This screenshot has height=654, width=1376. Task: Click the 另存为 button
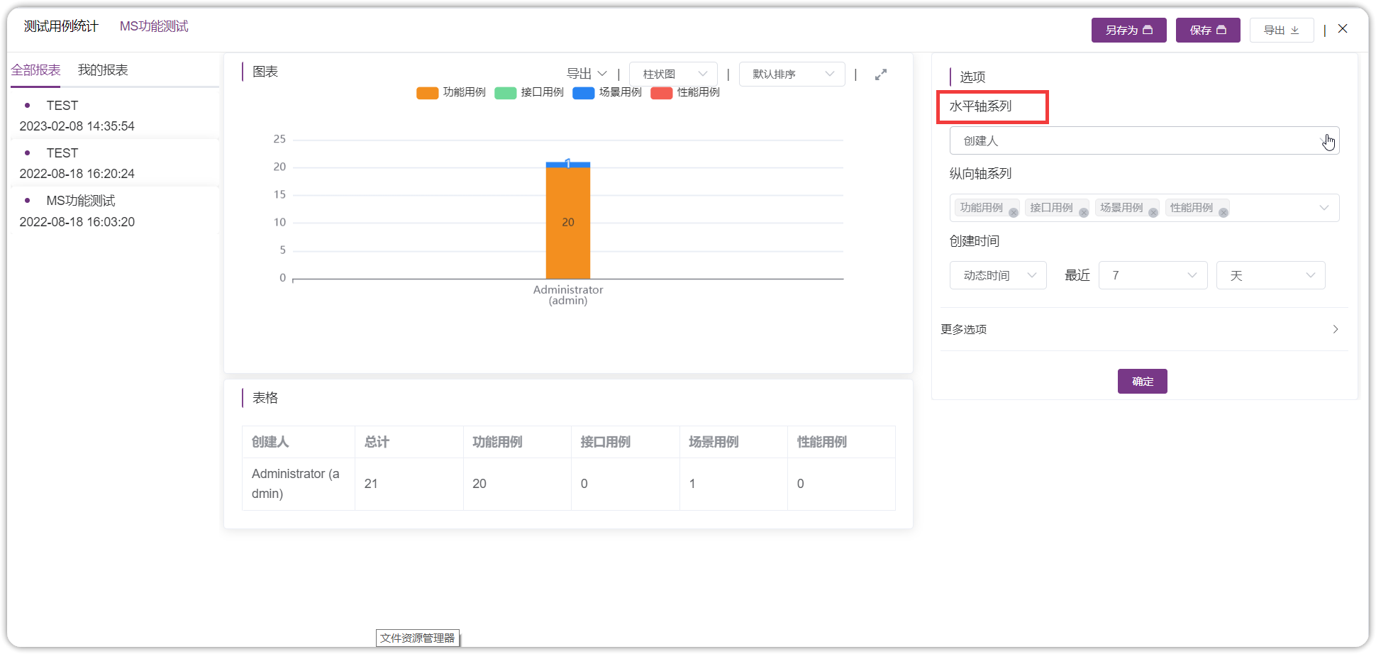pos(1128,30)
